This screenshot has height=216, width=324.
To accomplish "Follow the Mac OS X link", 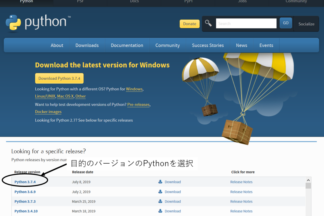I will click(x=65, y=96).
